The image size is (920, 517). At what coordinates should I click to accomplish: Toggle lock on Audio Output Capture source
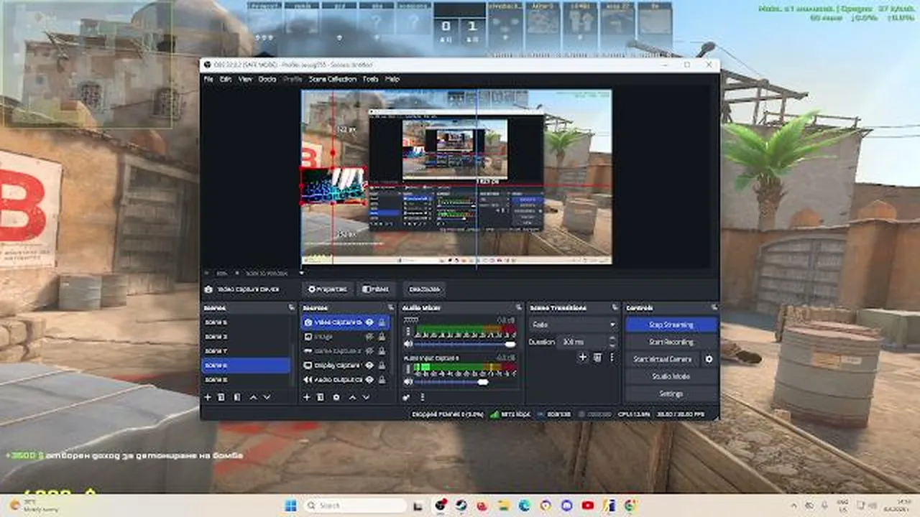[x=382, y=380]
